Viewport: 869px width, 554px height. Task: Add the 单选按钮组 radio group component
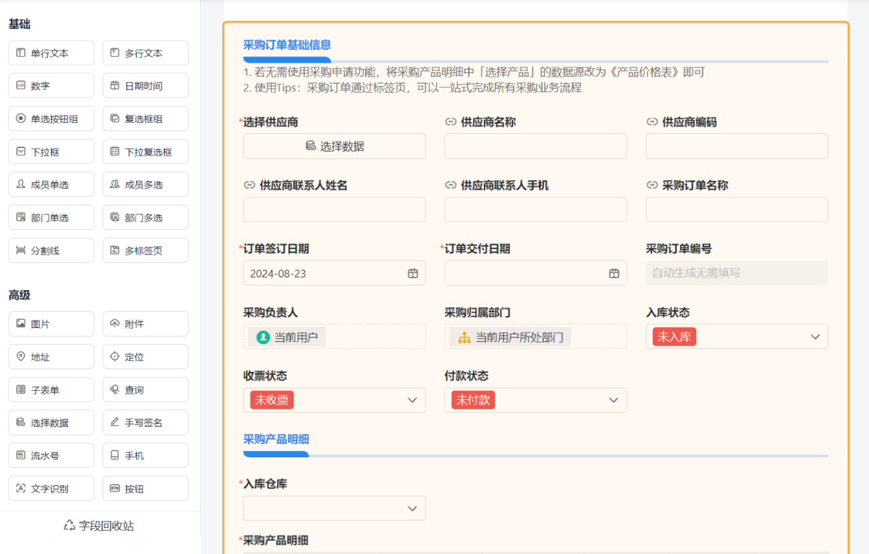click(51, 119)
